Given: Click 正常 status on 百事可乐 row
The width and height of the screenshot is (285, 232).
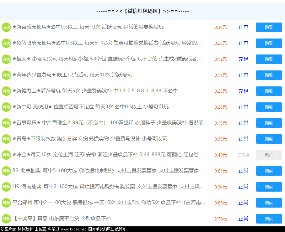Looking at the screenshot, I should pyautogui.click(x=243, y=123).
